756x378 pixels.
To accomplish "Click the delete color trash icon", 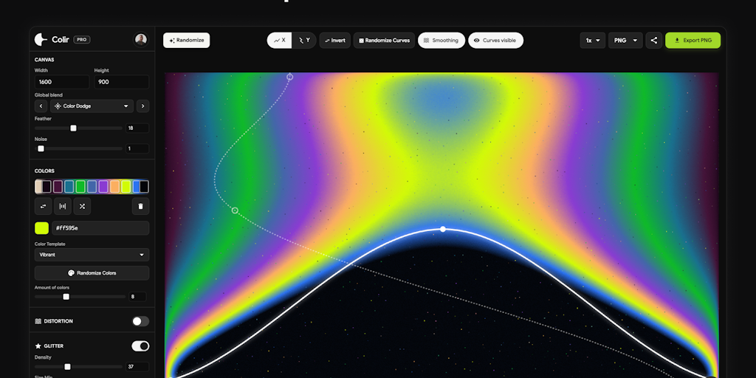I will tap(141, 207).
